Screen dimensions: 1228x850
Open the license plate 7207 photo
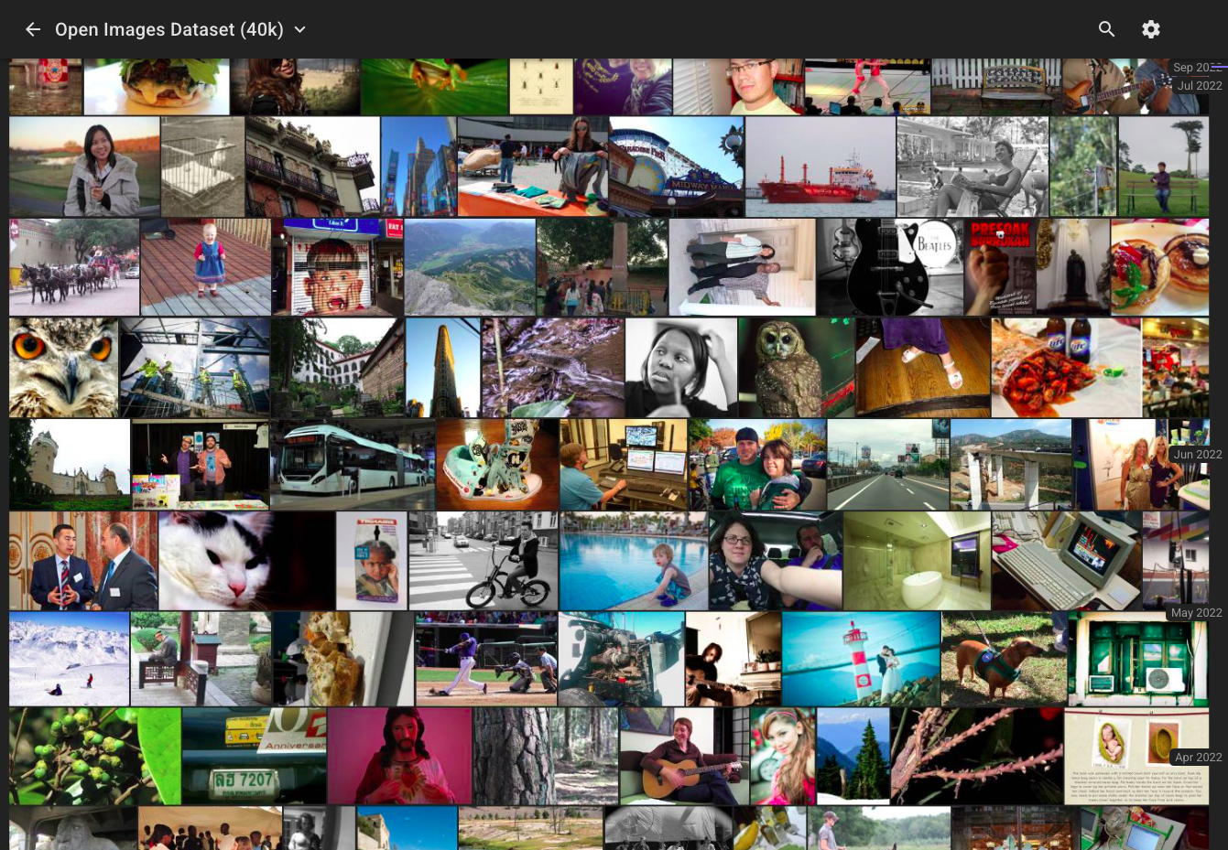pos(255,756)
